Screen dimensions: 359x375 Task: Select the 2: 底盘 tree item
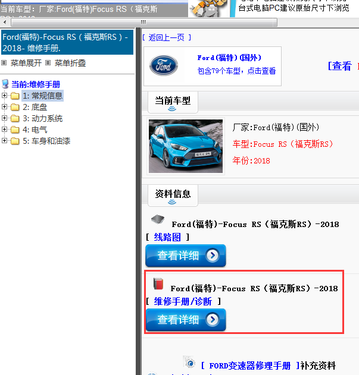[x=35, y=107]
